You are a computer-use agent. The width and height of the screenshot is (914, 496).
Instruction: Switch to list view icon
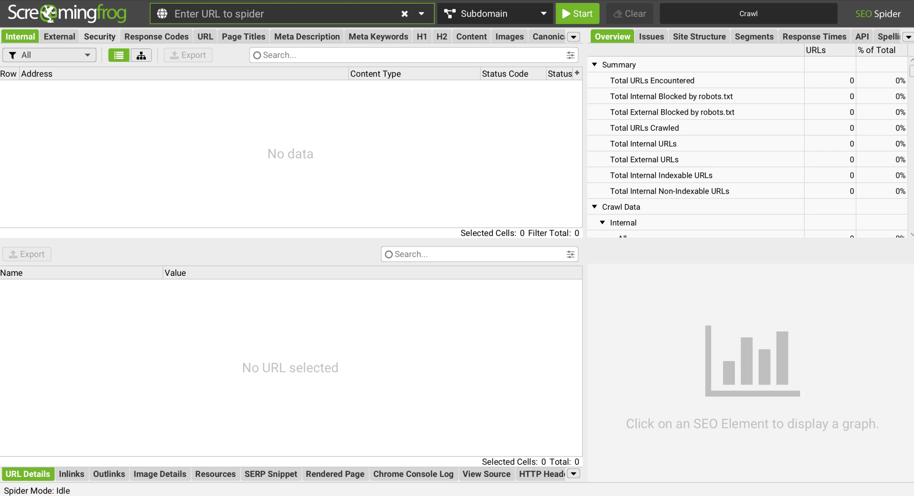(119, 55)
